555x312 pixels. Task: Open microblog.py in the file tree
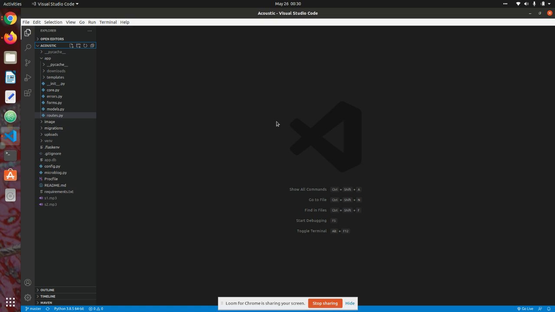tap(65, 172)
